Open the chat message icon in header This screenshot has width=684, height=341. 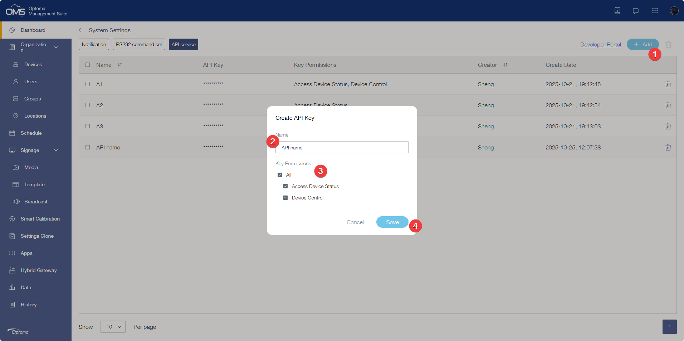click(636, 11)
